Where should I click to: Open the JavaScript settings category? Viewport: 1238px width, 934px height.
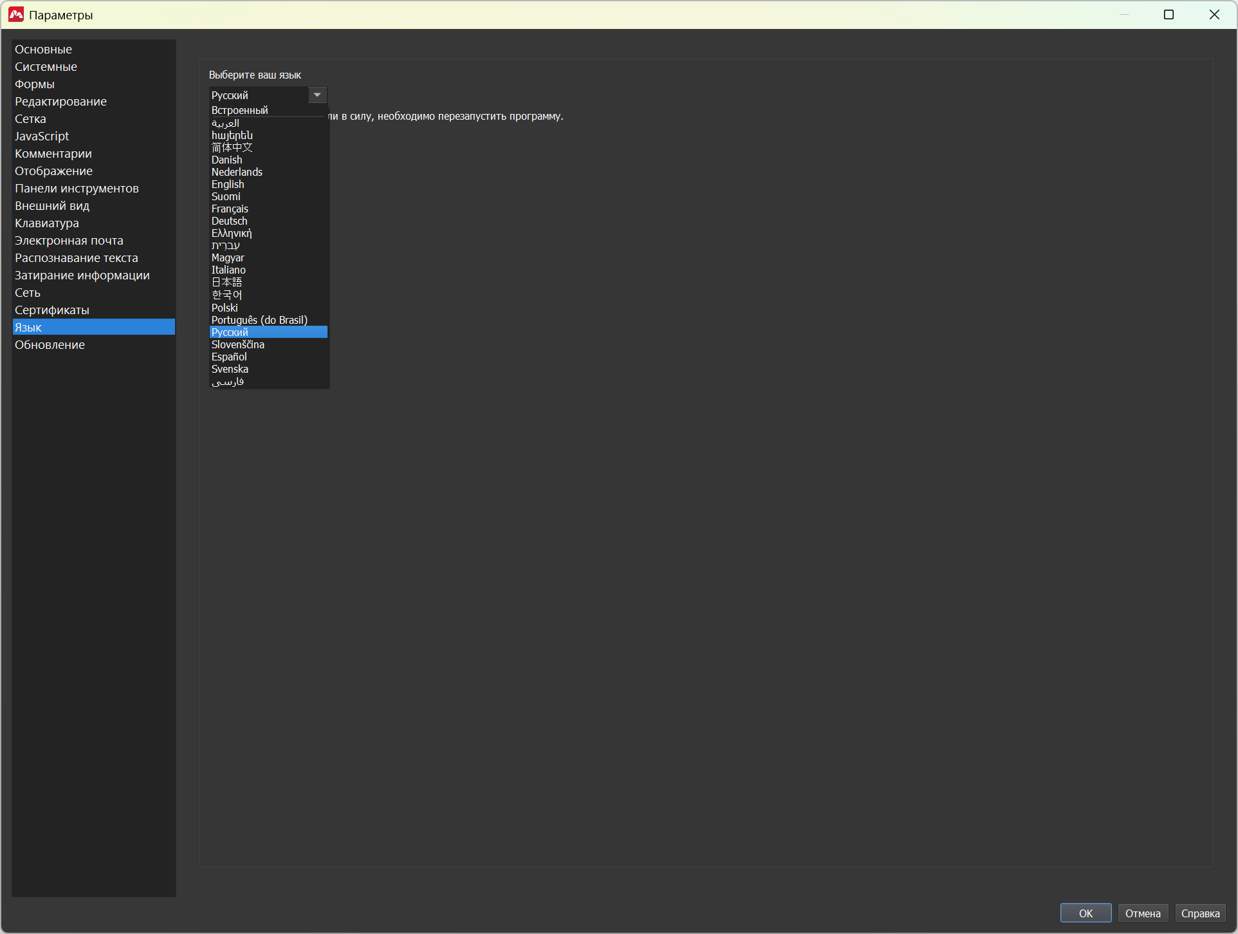[x=42, y=136]
